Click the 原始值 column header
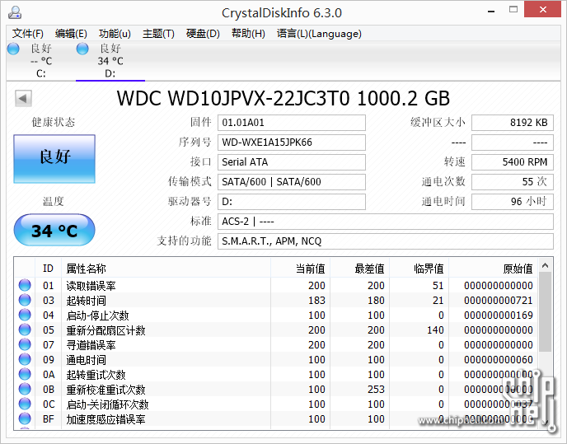Screen dimensions: 567x444 tap(493, 269)
